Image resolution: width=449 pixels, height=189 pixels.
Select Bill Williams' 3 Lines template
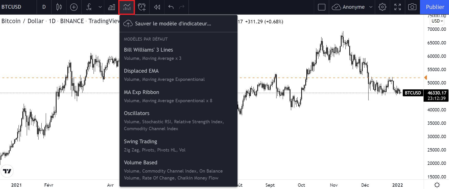coord(178,54)
